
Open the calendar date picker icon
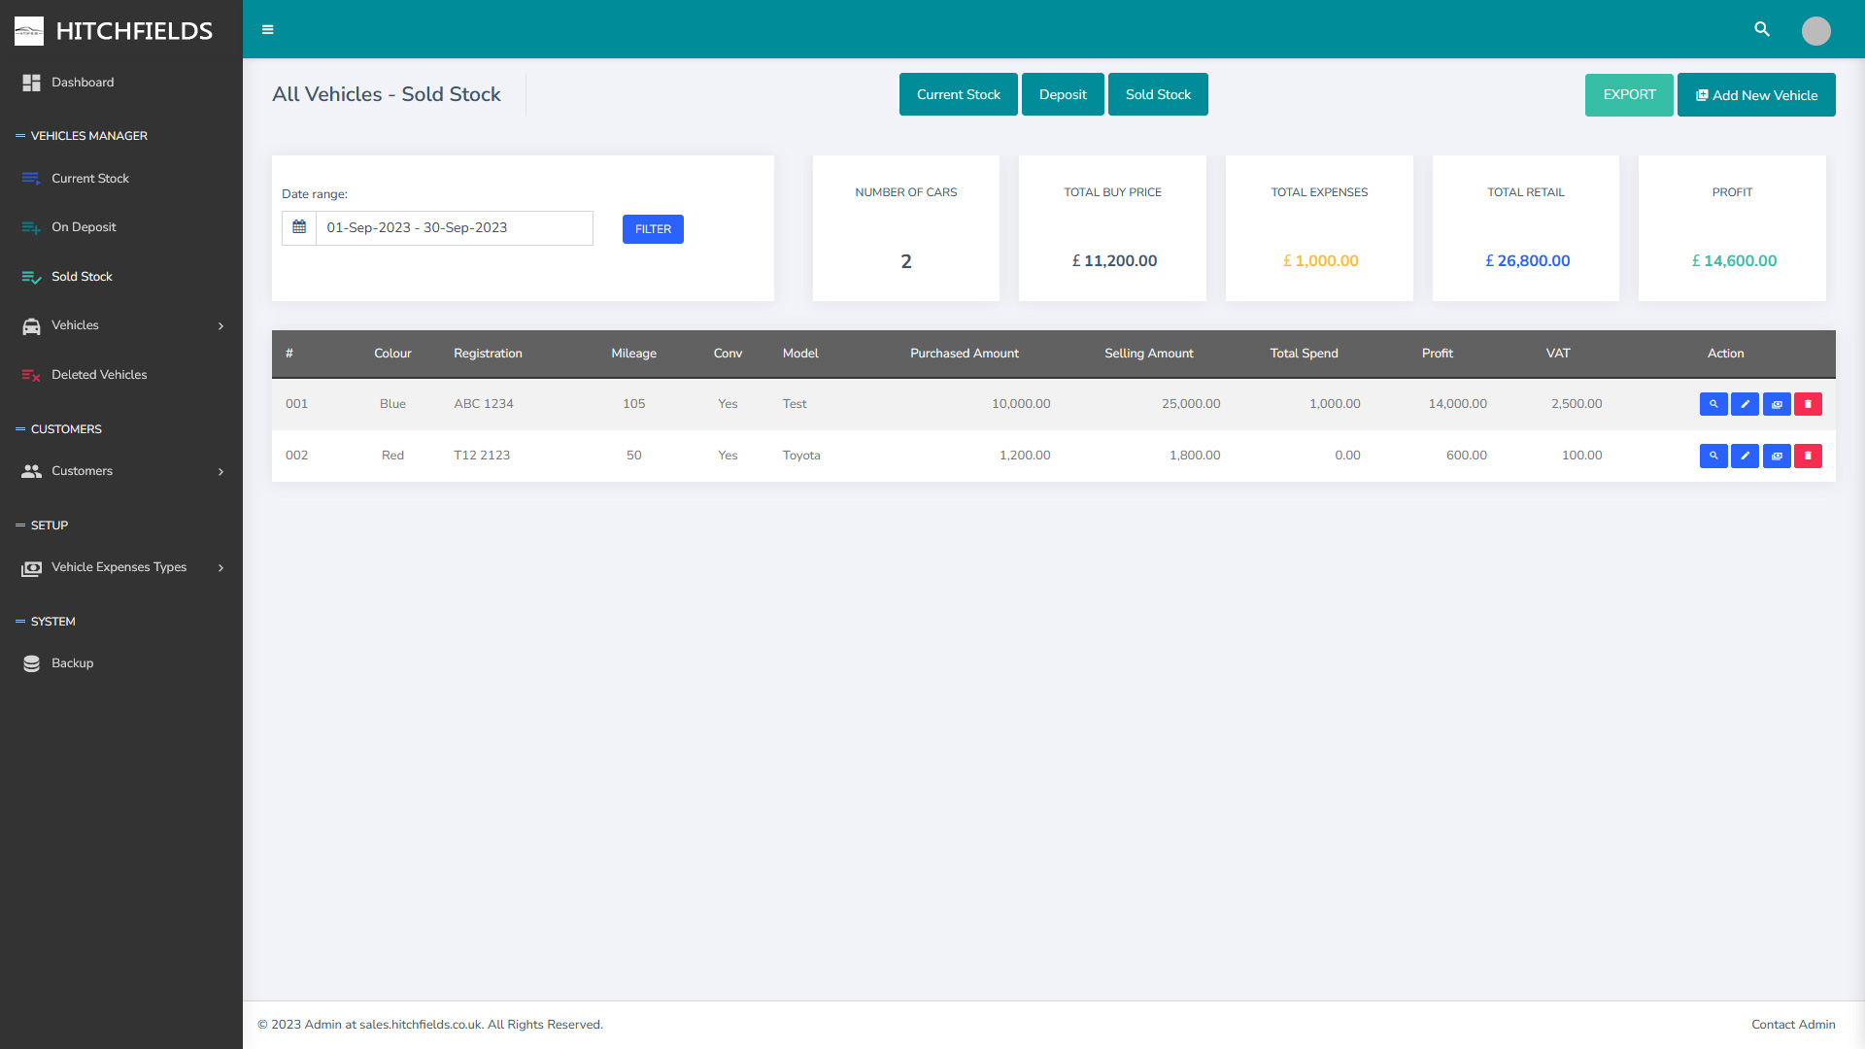[x=299, y=227]
